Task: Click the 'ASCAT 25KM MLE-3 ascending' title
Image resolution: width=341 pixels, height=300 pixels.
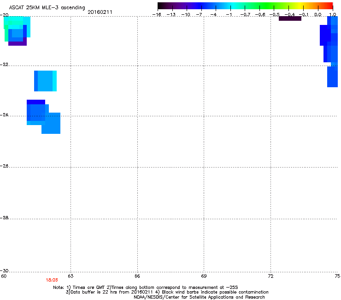Action: [x=47, y=7]
